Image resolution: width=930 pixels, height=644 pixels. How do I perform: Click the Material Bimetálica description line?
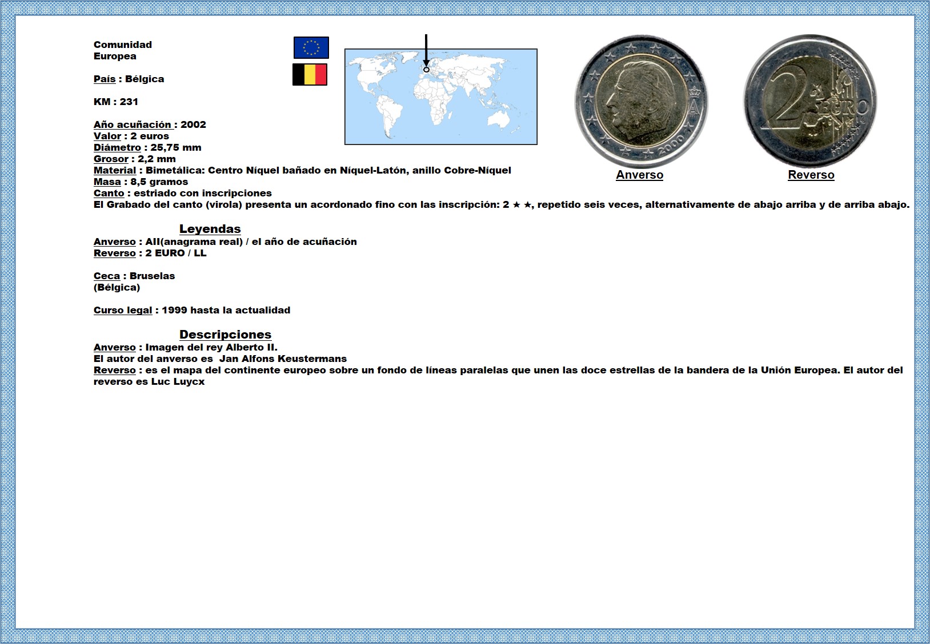click(x=302, y=170)
